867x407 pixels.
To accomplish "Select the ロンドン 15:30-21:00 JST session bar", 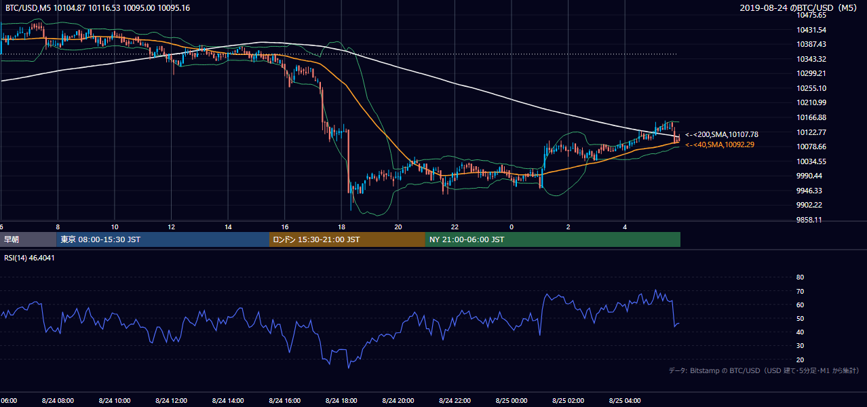I will coord(347,239).
